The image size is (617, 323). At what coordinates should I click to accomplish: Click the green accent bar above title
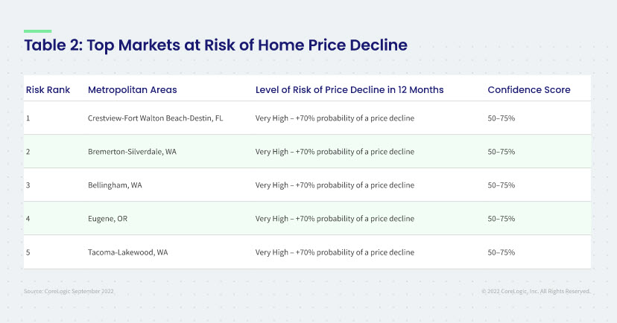pos(38,31)
